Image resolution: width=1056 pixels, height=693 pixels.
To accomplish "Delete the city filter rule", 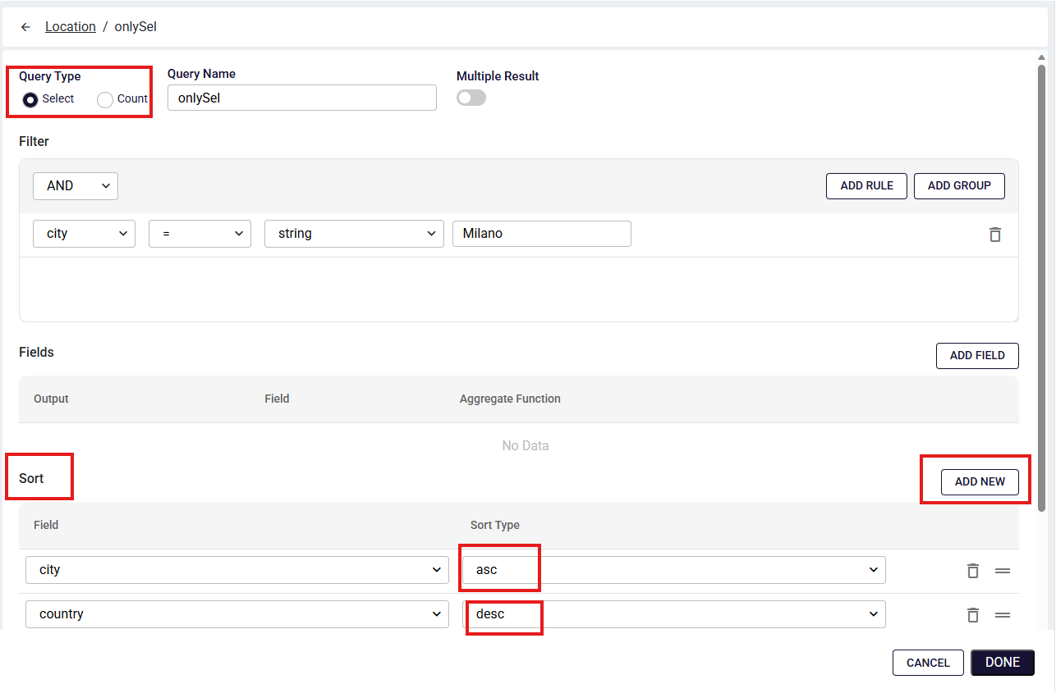I will (x=994, y=235).
